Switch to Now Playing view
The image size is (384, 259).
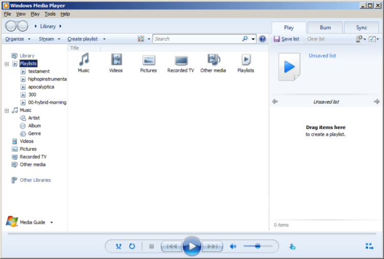click(x=369, y=246)
